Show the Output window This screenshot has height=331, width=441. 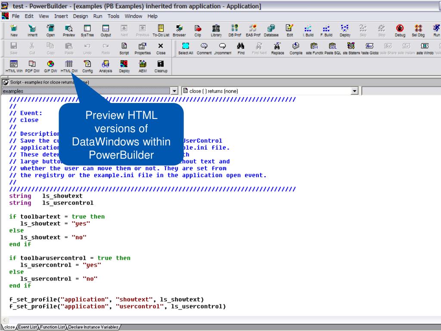[106, 31]
